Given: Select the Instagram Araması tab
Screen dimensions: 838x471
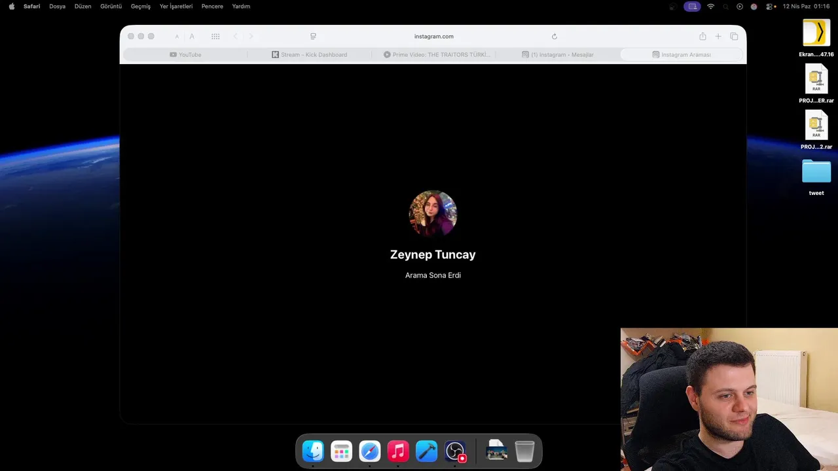Looking at the screenshot, I should click(682, 55).
